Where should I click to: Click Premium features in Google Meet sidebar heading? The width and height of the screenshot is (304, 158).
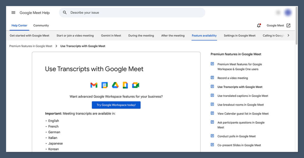(236, 54)
